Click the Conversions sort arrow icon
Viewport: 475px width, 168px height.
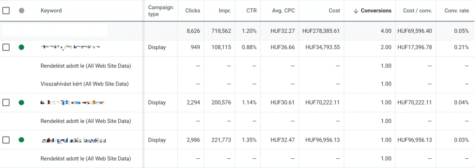click(x=356, y=11)
